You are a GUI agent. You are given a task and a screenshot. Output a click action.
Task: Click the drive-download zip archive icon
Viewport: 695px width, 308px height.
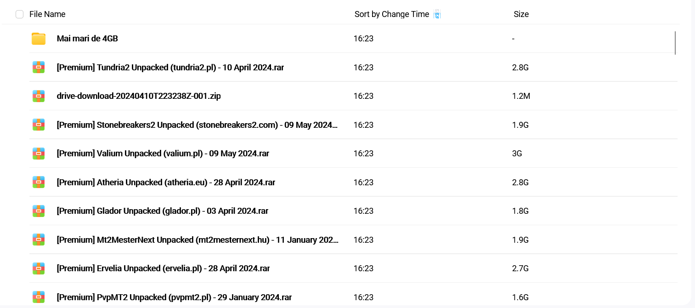[x=39, y=96]
